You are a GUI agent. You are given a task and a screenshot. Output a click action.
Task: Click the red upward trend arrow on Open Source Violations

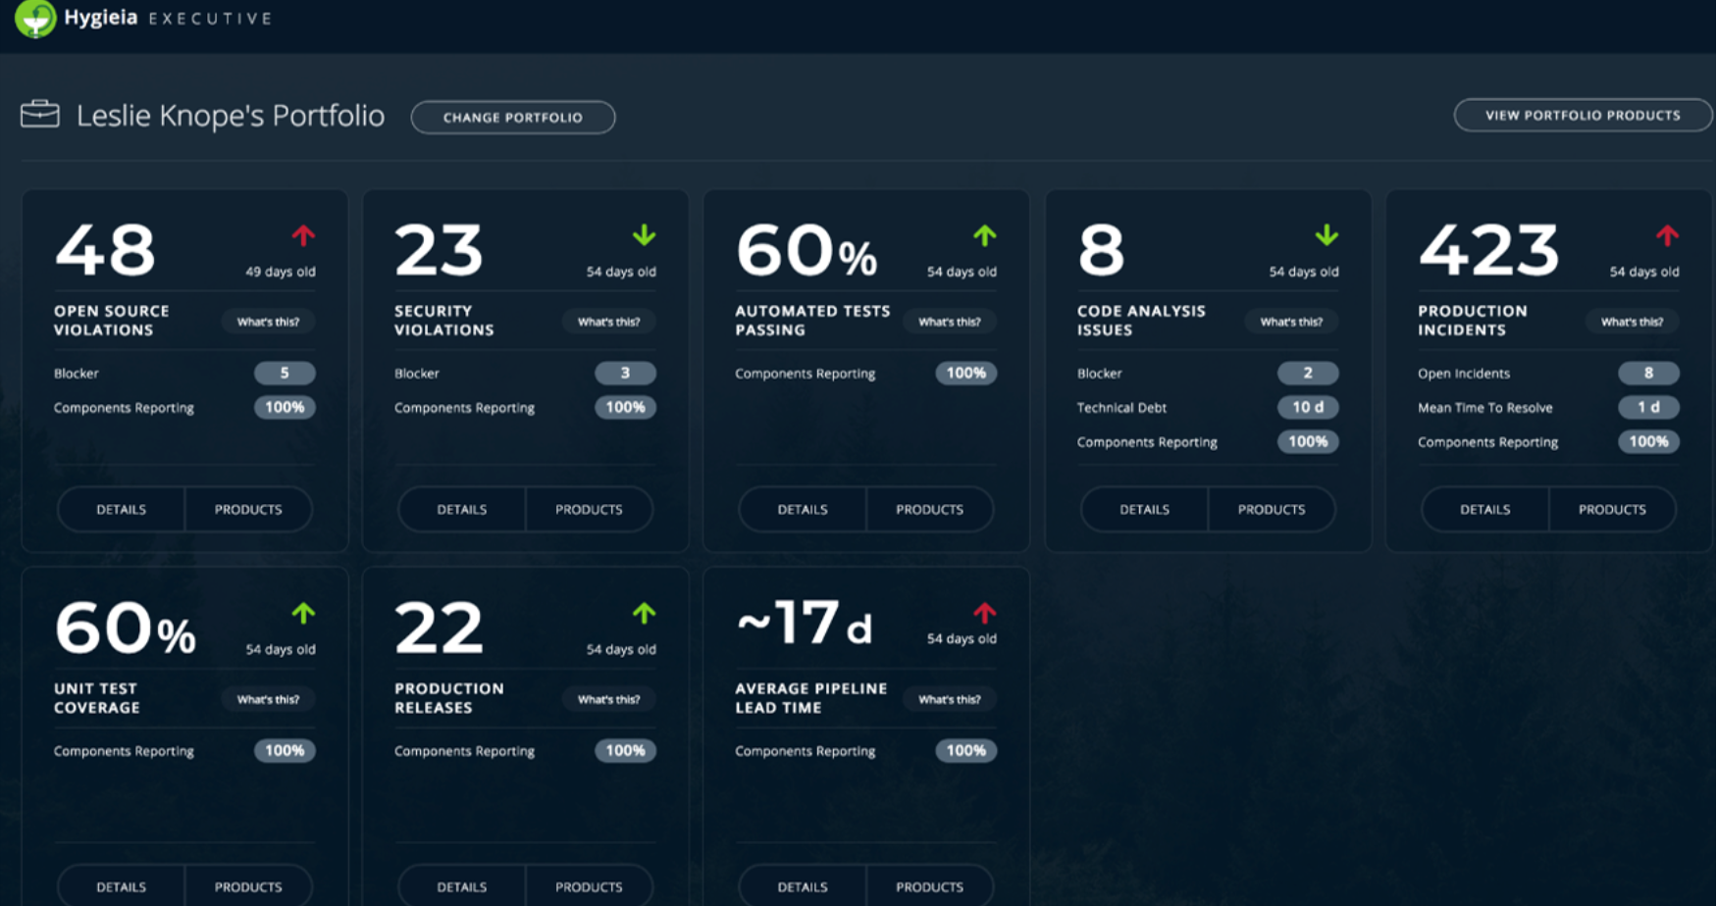pos(305,235)
